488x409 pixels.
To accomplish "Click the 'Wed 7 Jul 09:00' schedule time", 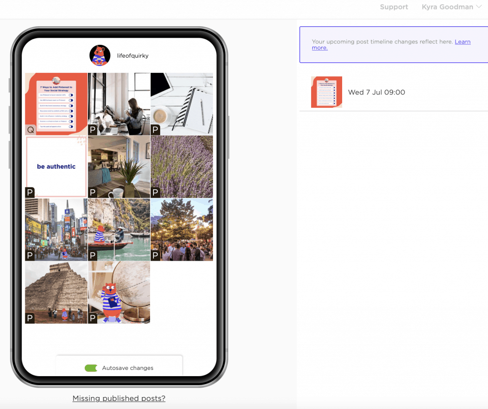I will (x=376, y=92).
